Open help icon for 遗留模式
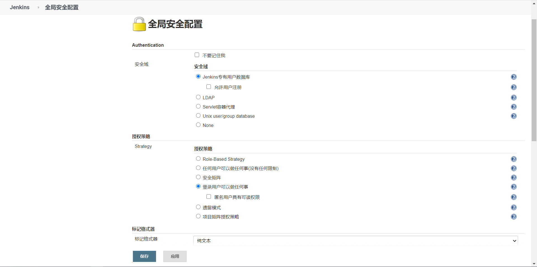 [514, 207]
